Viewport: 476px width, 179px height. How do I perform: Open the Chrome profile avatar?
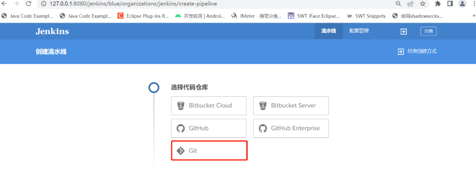point(462,4)
